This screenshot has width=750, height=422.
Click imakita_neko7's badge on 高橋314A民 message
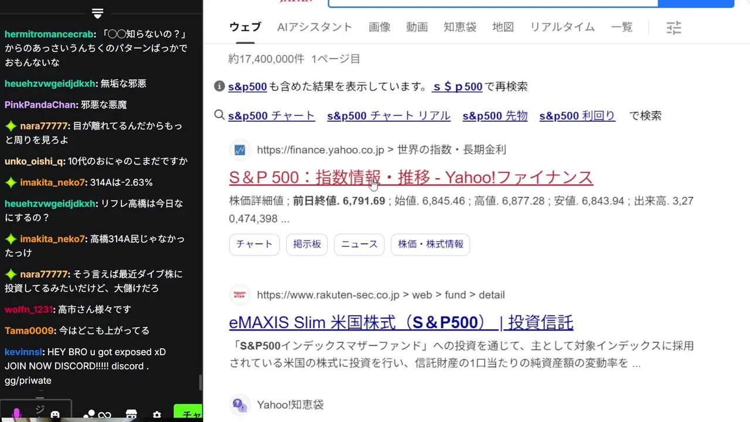pos(11,239)
